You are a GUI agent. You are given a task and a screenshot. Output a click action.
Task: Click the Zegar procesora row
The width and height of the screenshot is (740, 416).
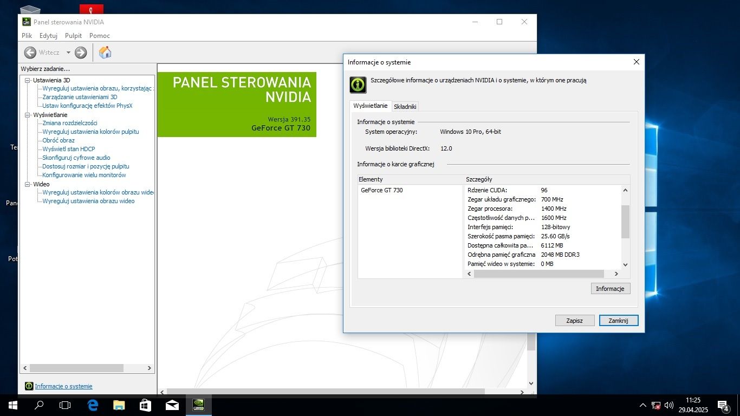(x=542, y=209)
